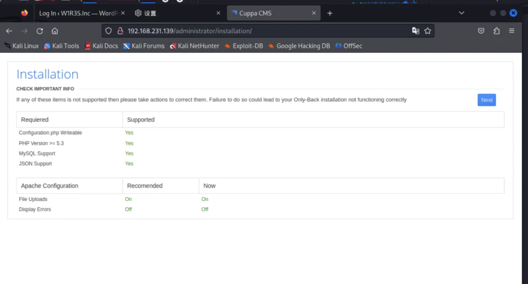This screenshot has width=528, height=284.
Task: Click the CHECK IMPORTANT INFO label
Action: tap(45, 89)
